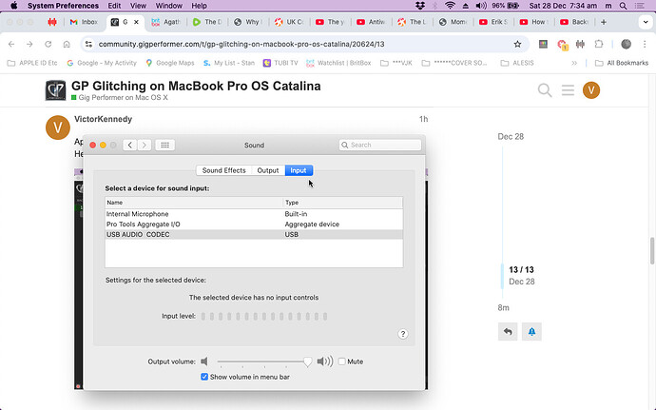Open Watchlist | BritBox bookmark
This screenshot has width=656, height=410.
coord(338,63)
